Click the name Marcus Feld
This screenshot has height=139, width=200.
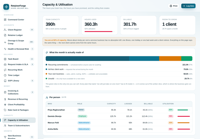[53, 123]
